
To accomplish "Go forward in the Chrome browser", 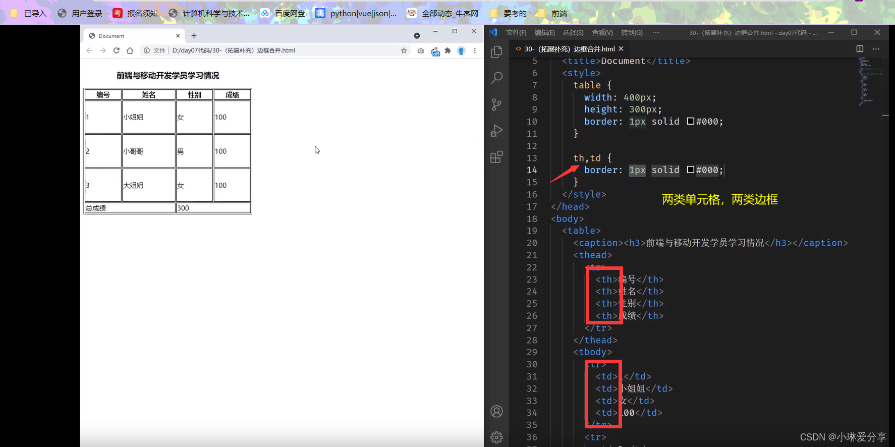I will coord(103,50).
